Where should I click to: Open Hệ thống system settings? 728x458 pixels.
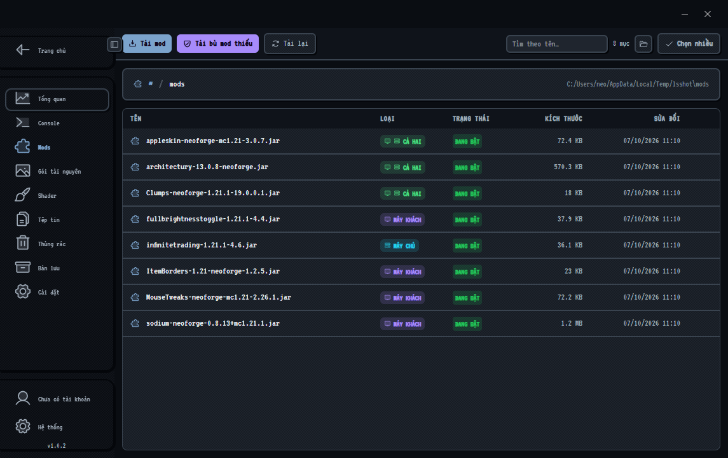[57, 427]
